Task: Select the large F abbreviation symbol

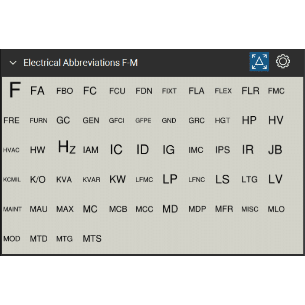Action: pos(14,90)
